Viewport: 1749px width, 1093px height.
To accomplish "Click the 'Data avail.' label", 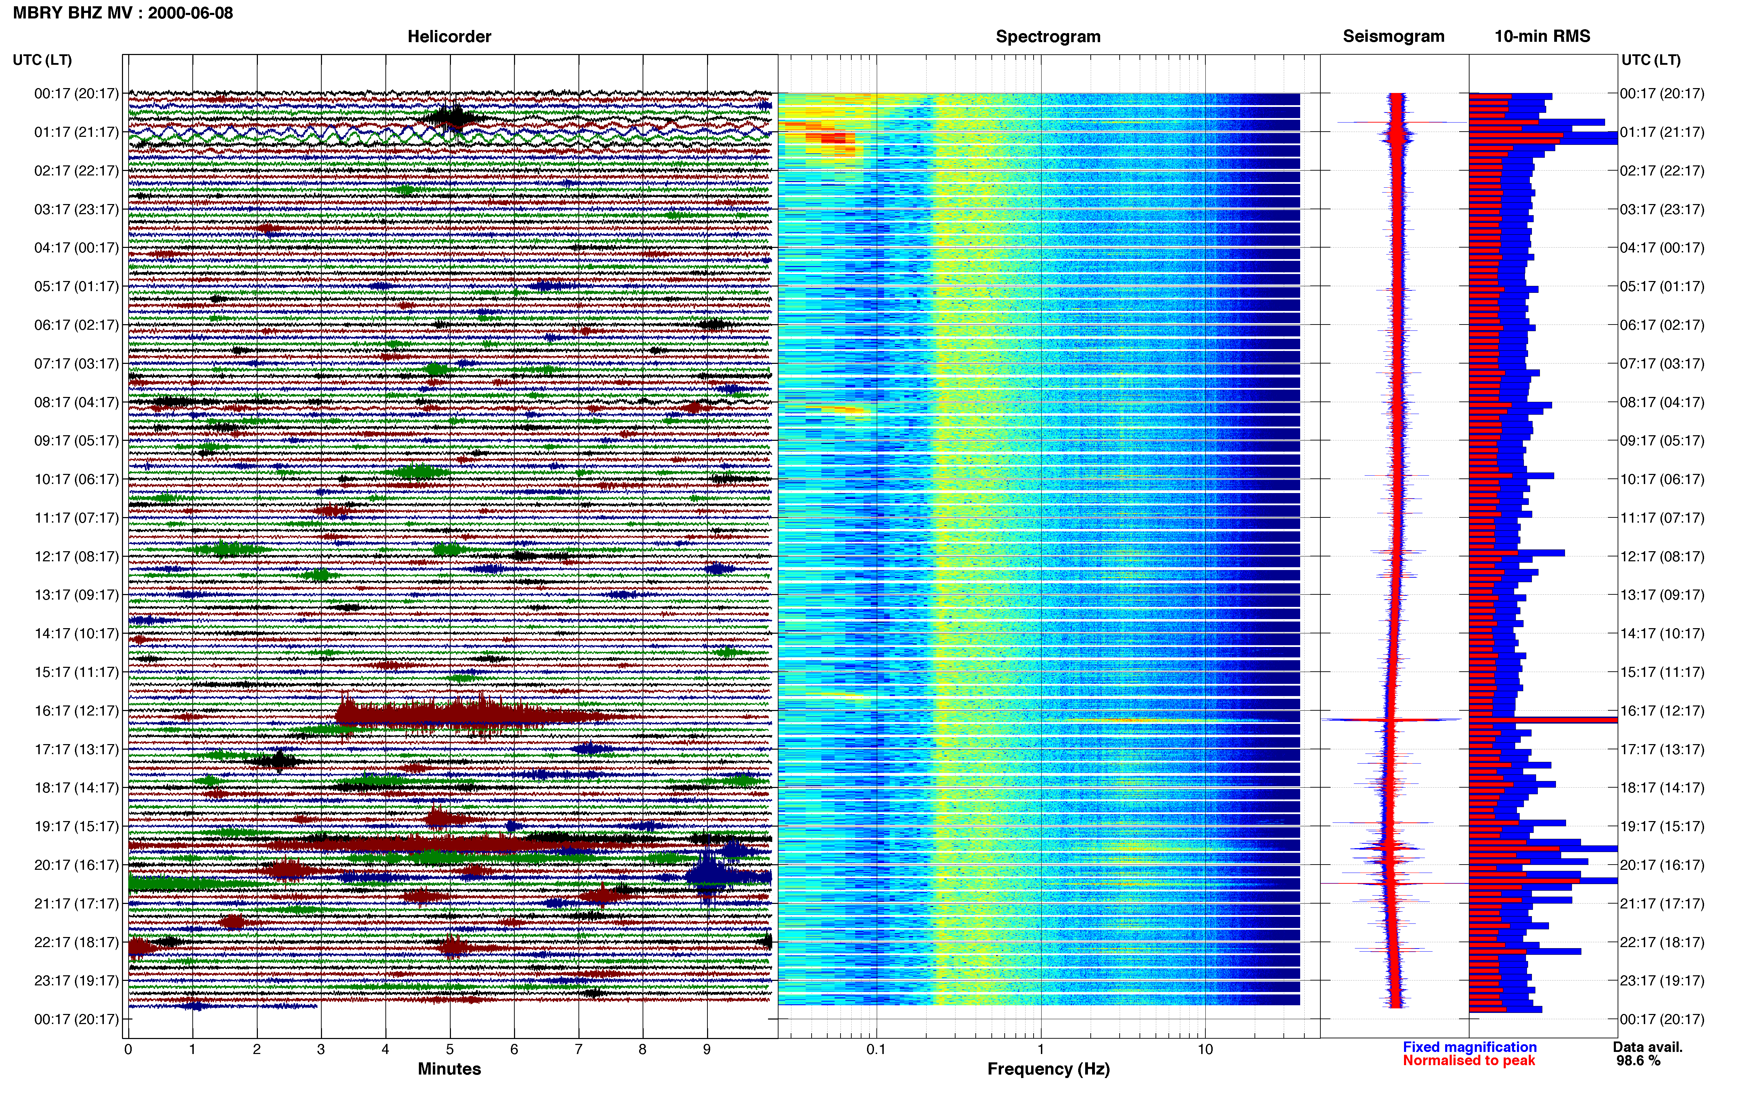I will click(1648, 1047).
